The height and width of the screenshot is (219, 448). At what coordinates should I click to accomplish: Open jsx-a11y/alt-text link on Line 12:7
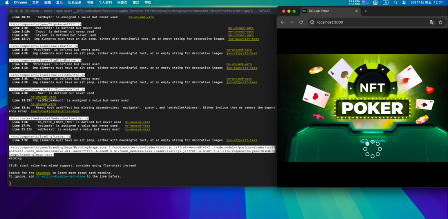(243, 39)
